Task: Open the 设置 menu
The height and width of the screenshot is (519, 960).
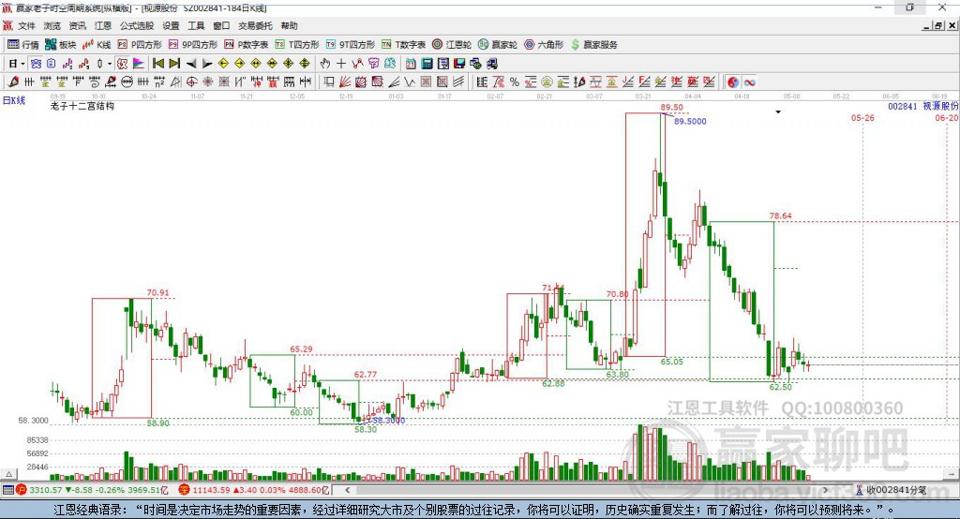Action: tap(171, 25)
